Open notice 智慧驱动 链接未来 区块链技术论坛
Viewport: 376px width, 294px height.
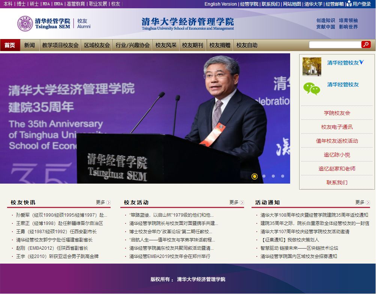coord(299,248)
